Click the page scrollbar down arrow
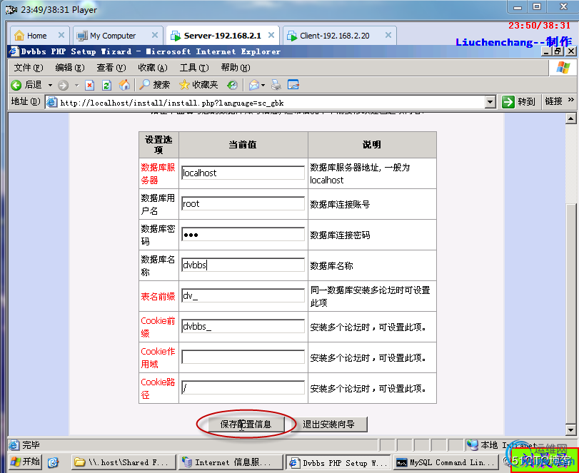This screenshot has width=579, height=473. click(570, 429)
